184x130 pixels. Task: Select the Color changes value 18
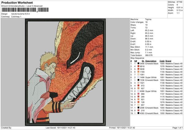(x=146, y=22)
